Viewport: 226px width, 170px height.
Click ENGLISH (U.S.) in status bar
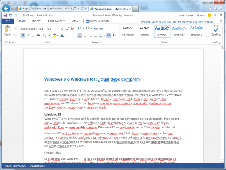coord(37,166)
